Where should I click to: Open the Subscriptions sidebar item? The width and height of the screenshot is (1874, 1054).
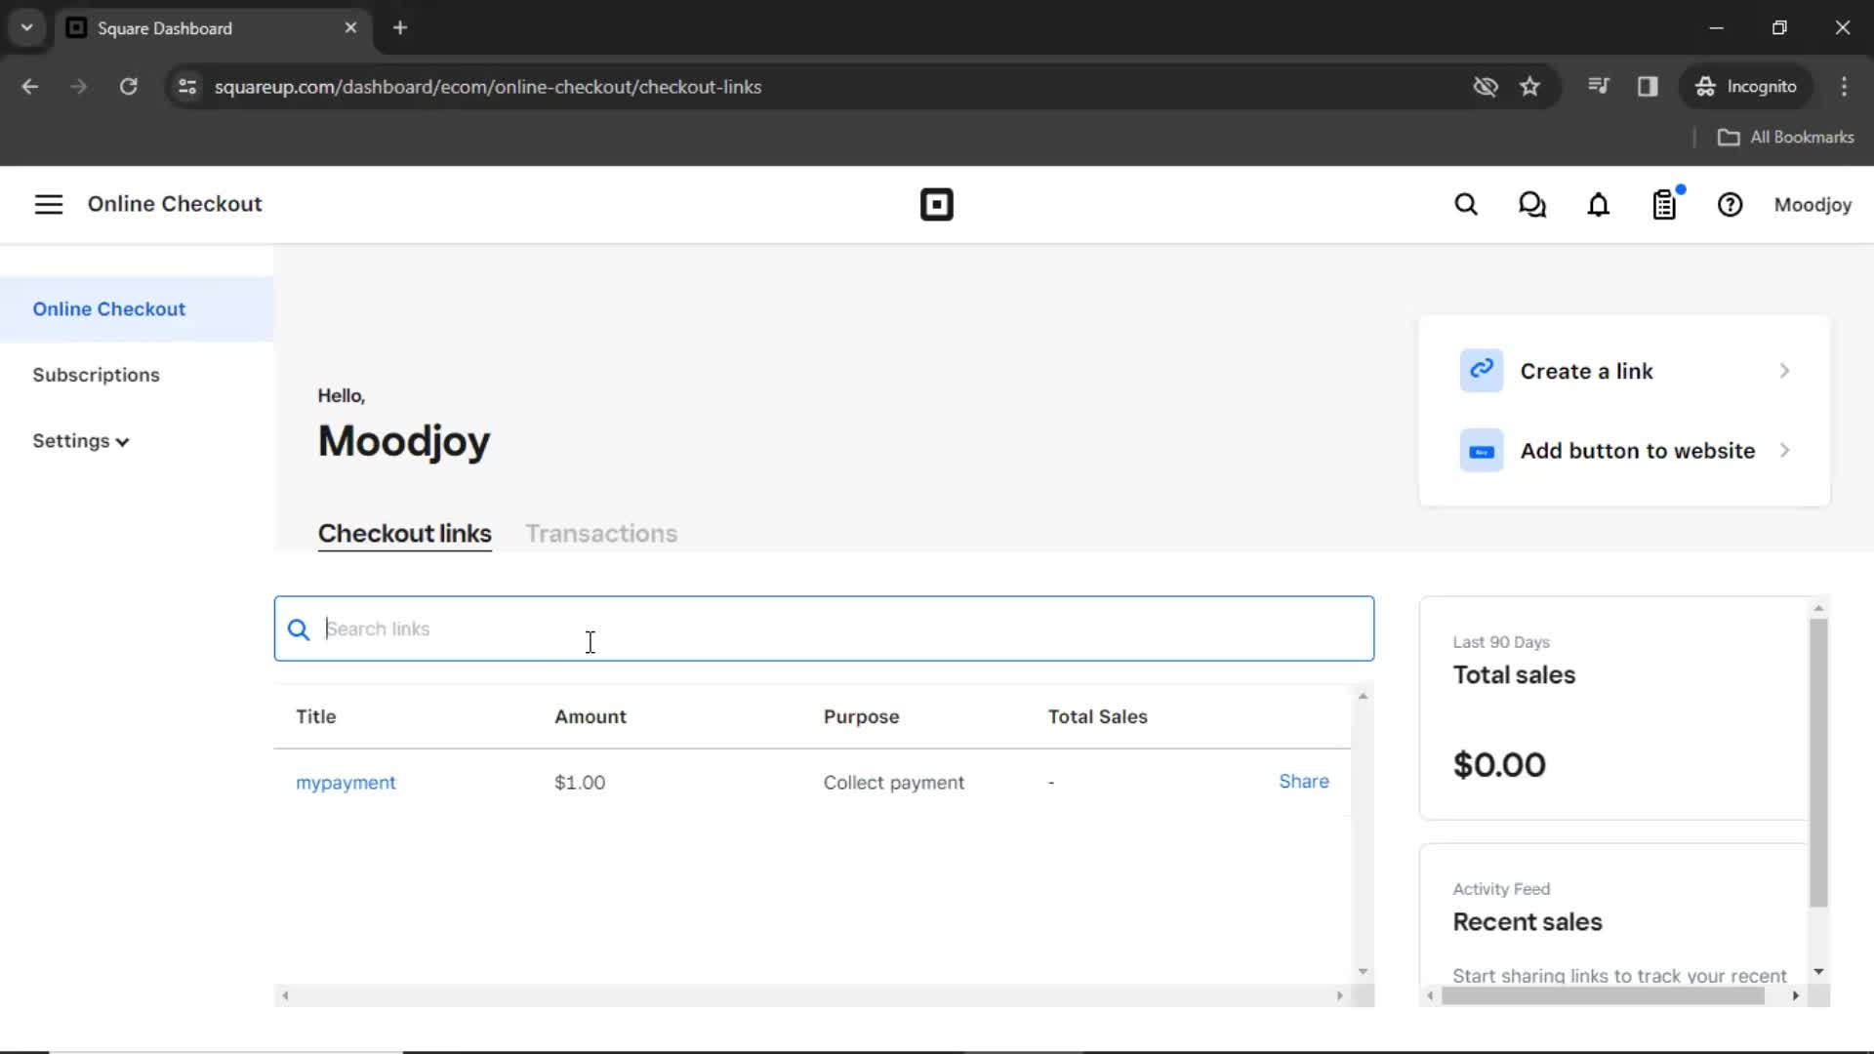point(97,375)
